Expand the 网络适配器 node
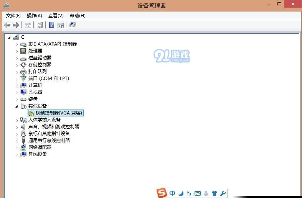Viewport: 302px width, 198px height. pos(17,148)
